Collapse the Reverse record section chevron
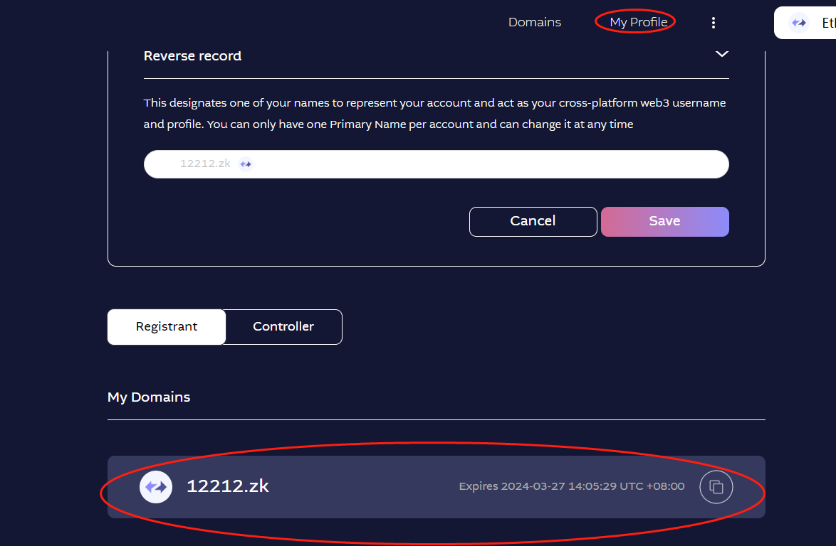The height and width of the screenshot is (546, 836). click(x=721, y=54)
